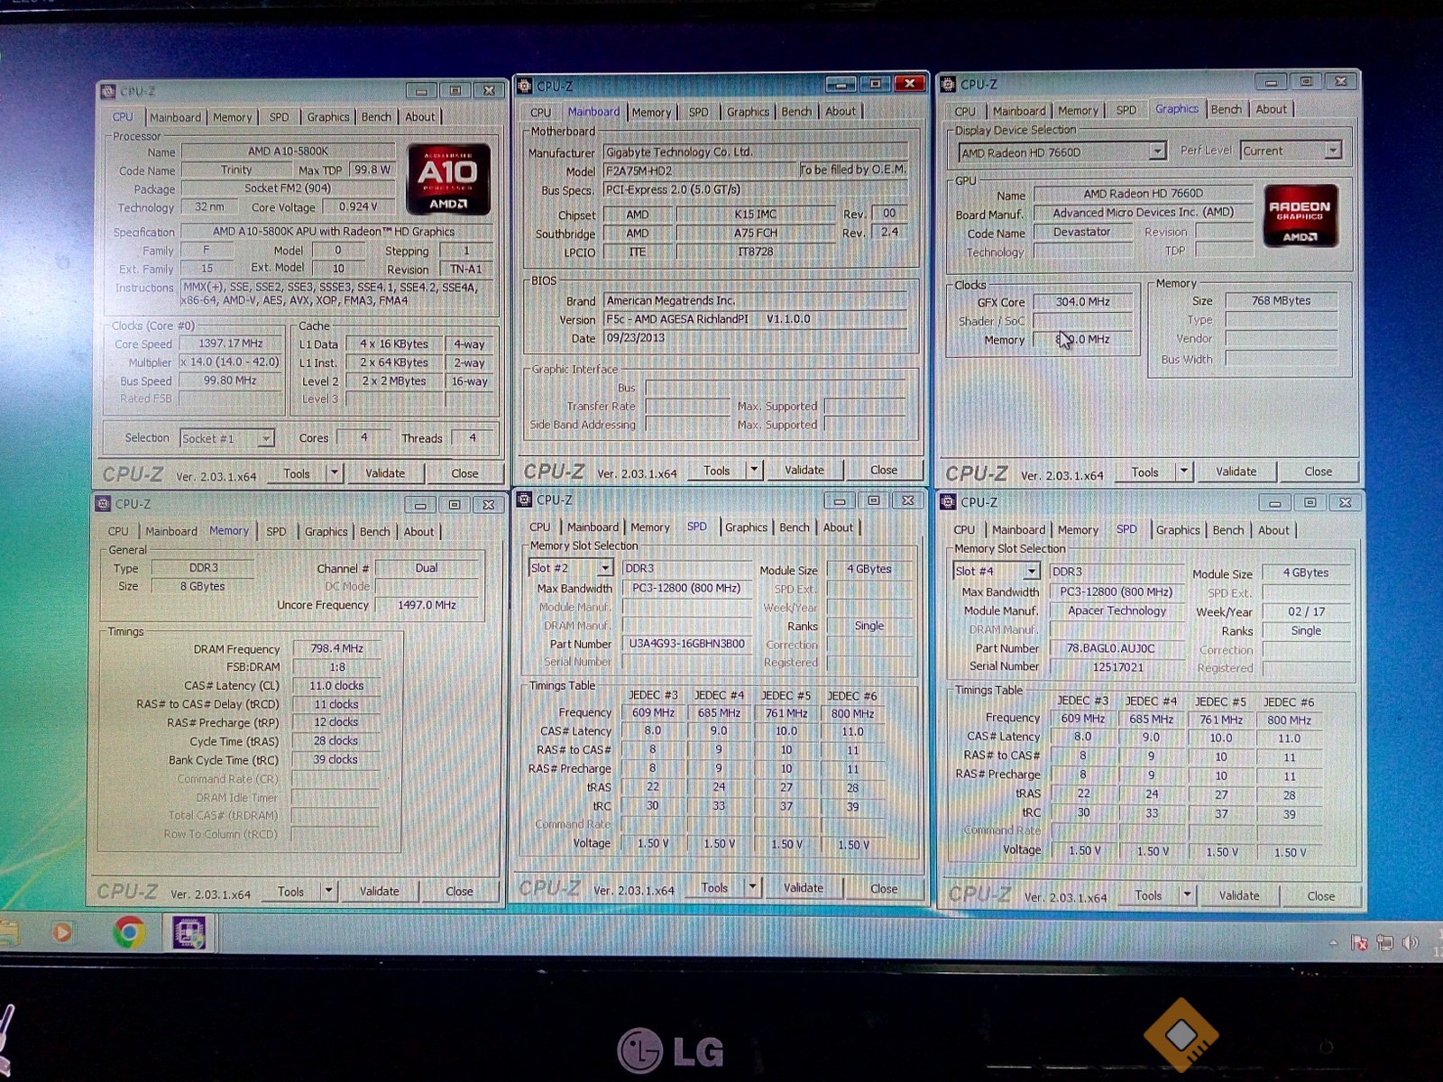This screenshot has height=1082, width=1443.
Task: Click the AMD A10-5800K name field
Action: (289, 151)
